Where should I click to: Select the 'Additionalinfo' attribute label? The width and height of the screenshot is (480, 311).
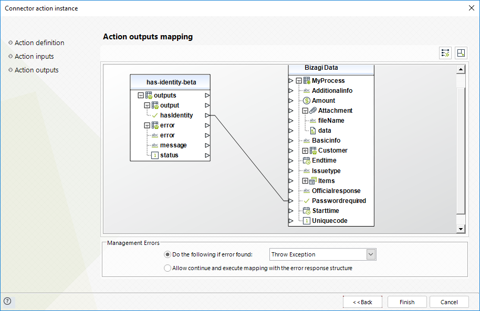[x=332, y=91]
